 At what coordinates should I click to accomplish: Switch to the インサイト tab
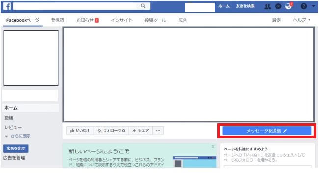pyautogui.click(x=121, y=20)
